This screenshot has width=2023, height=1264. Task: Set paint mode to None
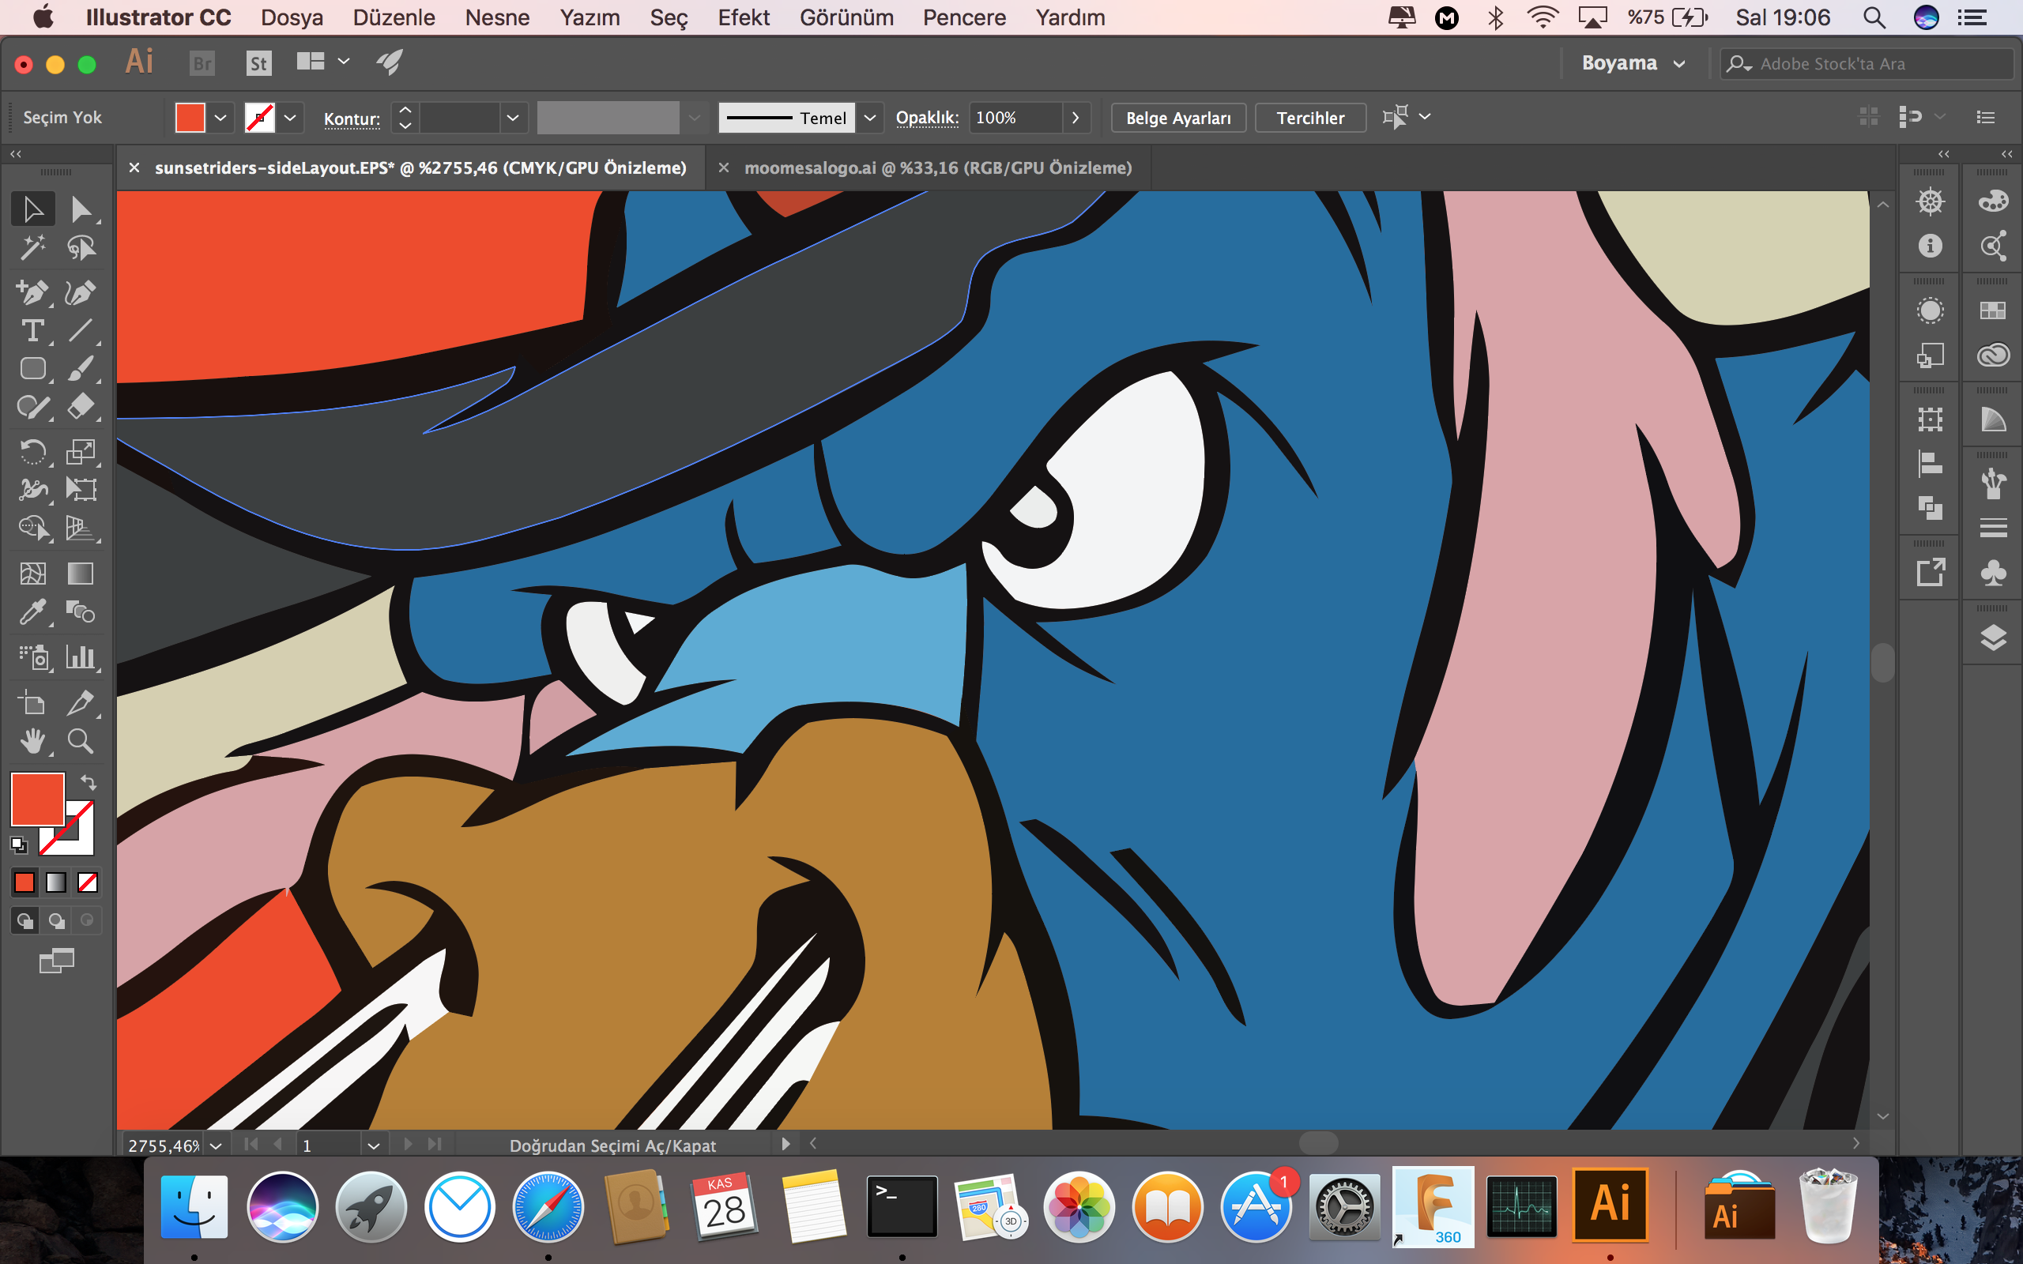[88, 882]
